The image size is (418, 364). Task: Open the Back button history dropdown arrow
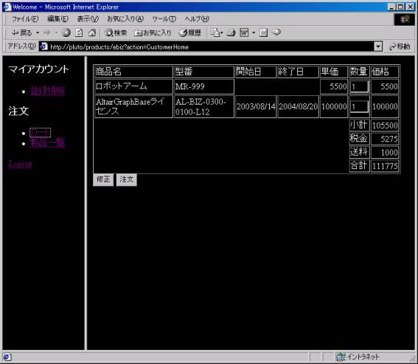pyautogui.click(x=38, y=32)
